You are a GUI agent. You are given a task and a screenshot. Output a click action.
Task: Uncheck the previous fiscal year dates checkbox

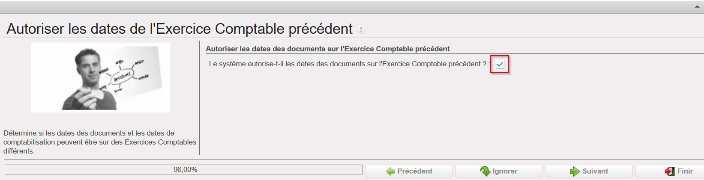point(500,64)
